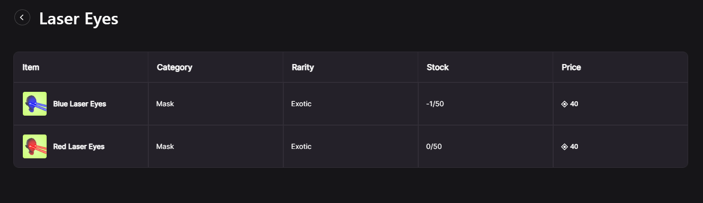Sort by the Stock column header
This screenshot has width=703, height=203.
point(438,68)
